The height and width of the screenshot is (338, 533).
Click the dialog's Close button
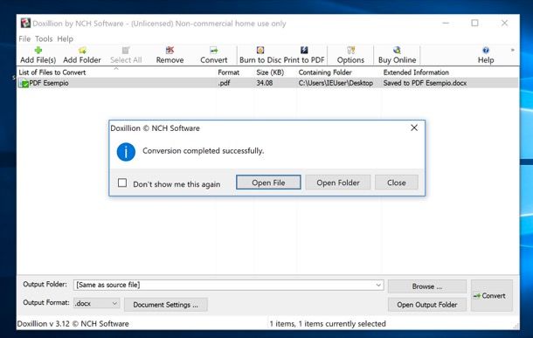pos(397,183)
